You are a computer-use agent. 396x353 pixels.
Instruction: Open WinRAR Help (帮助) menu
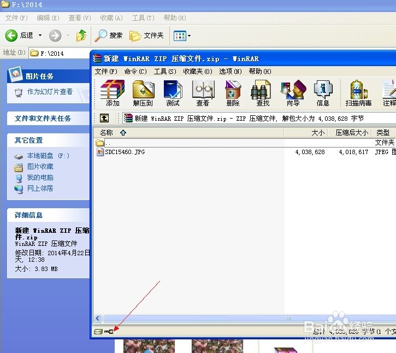[x=260, y=72]
